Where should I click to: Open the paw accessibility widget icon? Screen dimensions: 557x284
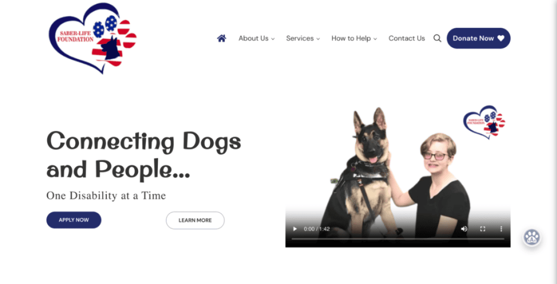click(x=532, y=237)
